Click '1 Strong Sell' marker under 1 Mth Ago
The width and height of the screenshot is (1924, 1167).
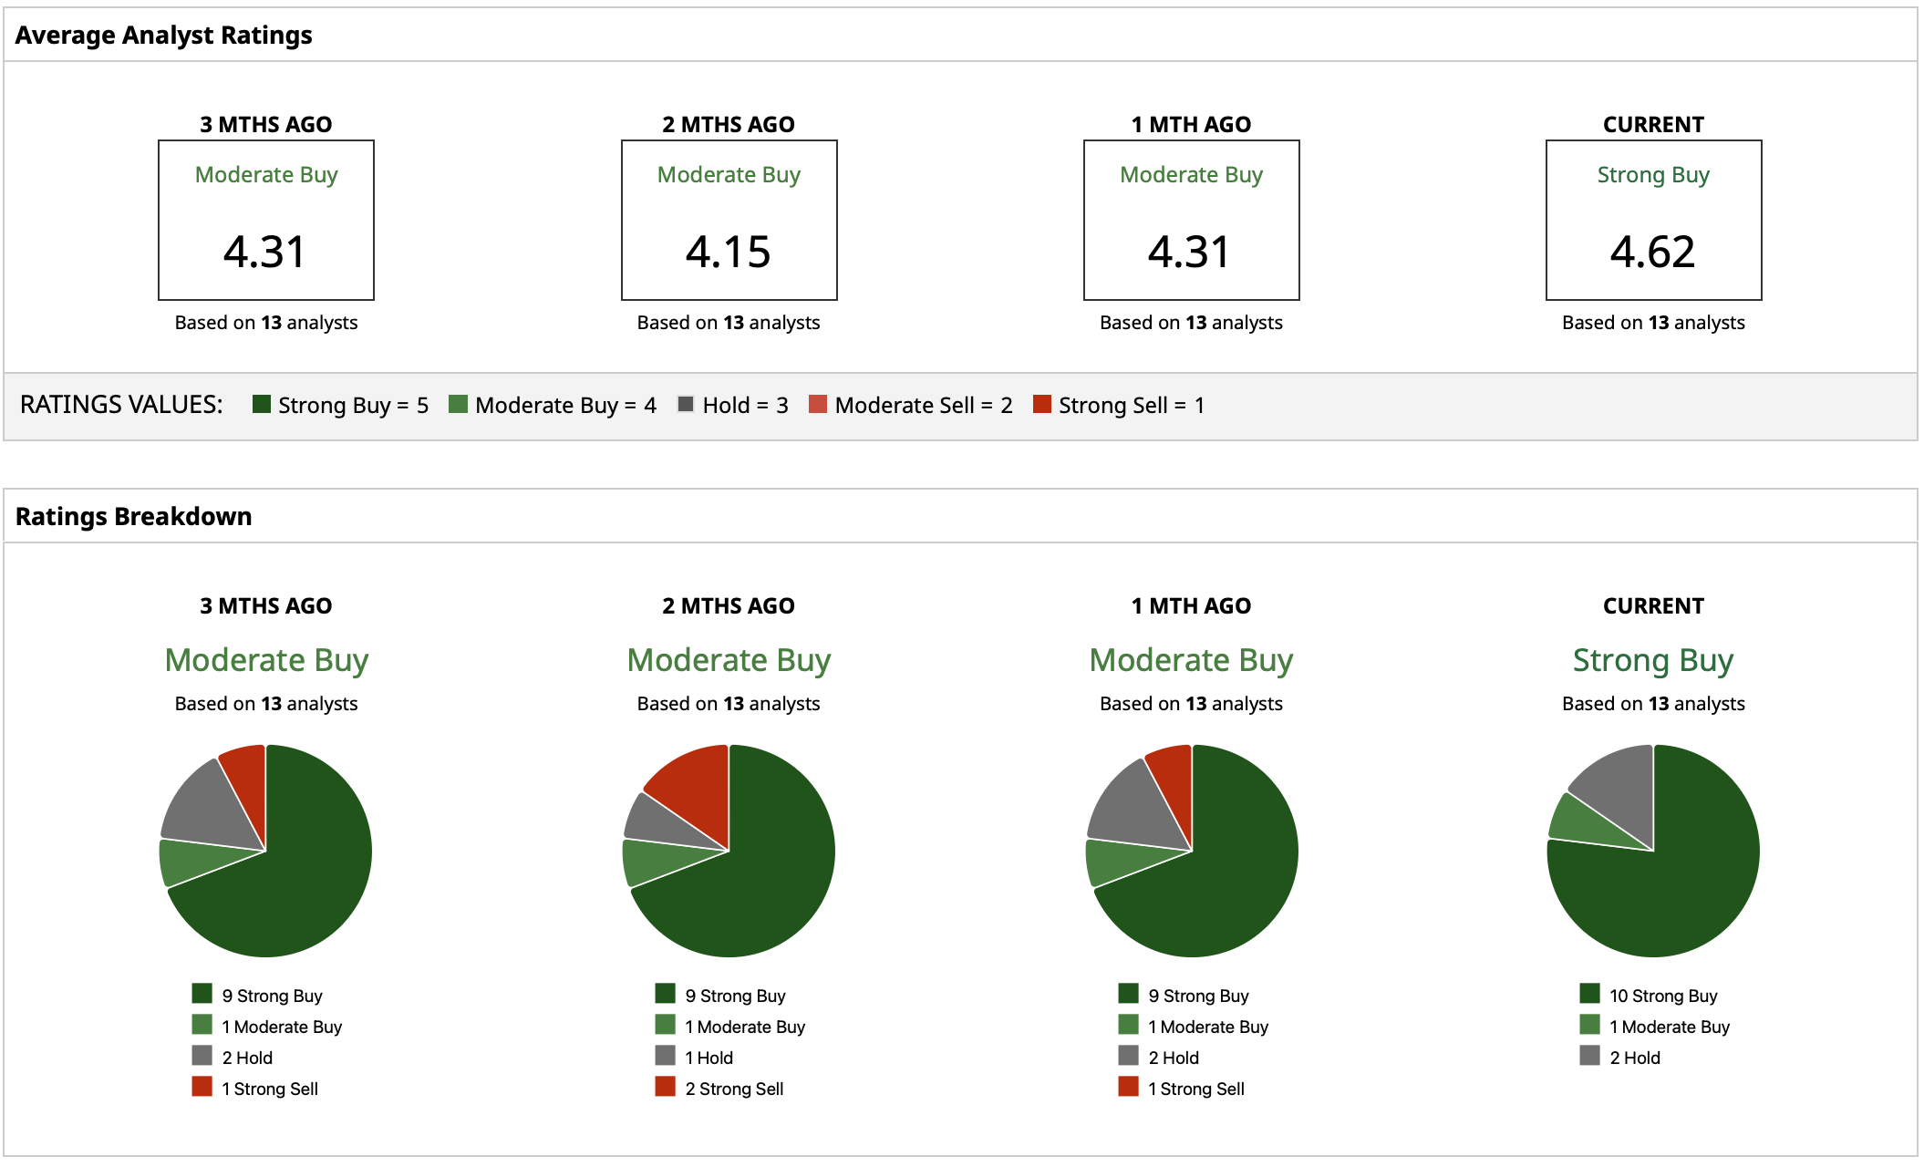coord(1129,1086)
